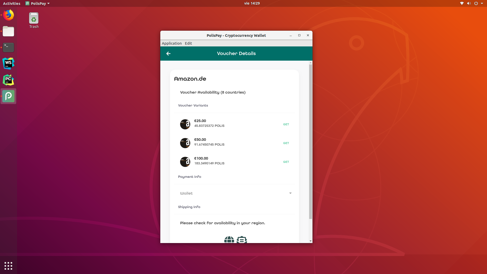Click GET for the €25.00 voucher
The width and height of the screenshot is (487, 274).
pos(286,124)
